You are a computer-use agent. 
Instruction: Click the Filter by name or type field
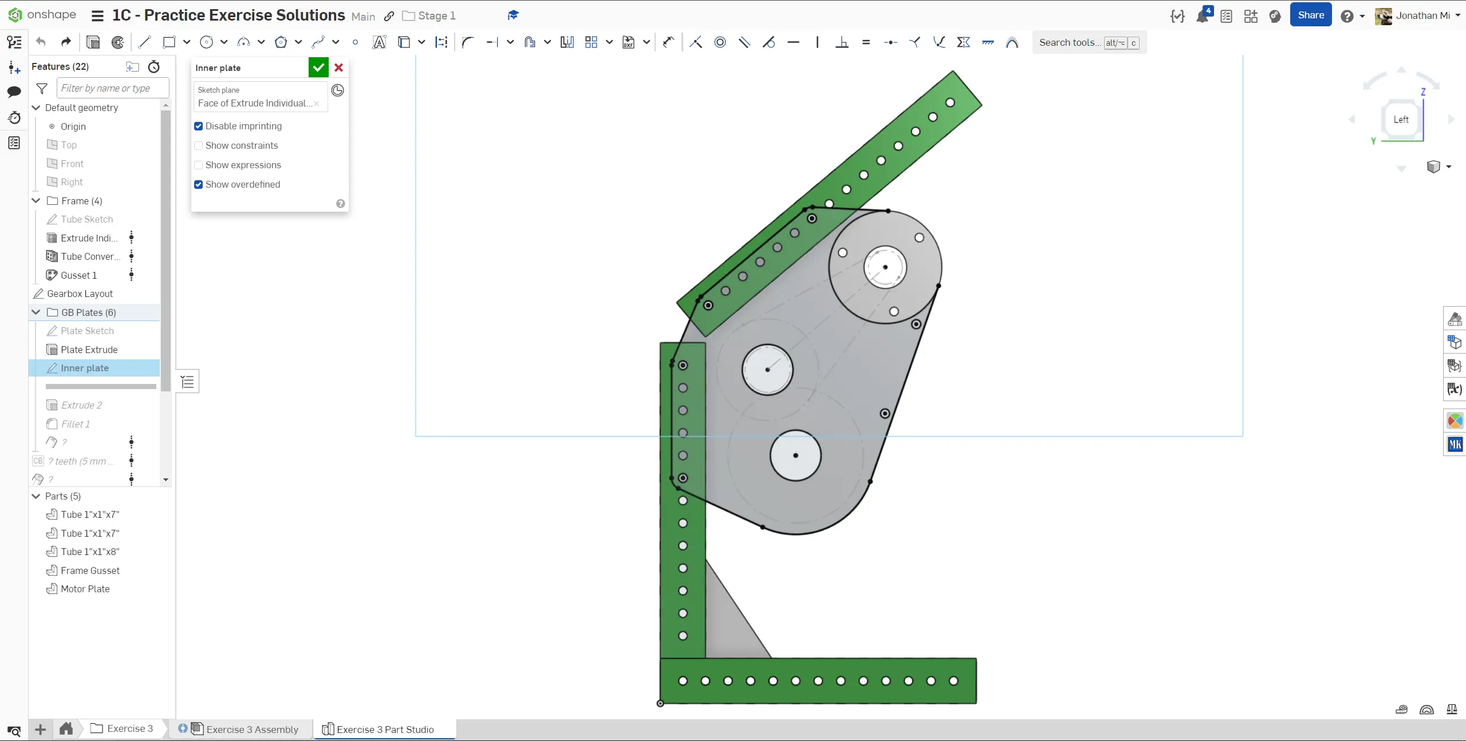[x=112, y=88]
